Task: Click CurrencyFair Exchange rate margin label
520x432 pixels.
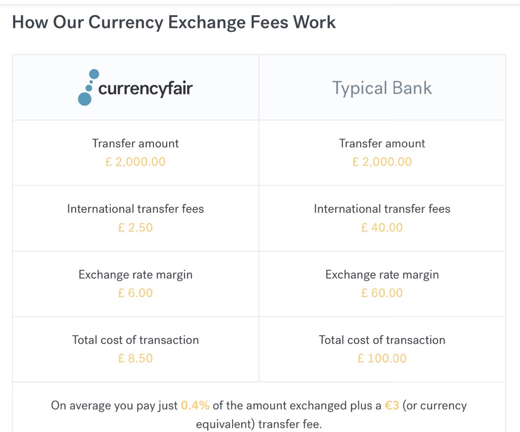Action: pyautogui.click(x=135, y=275)
